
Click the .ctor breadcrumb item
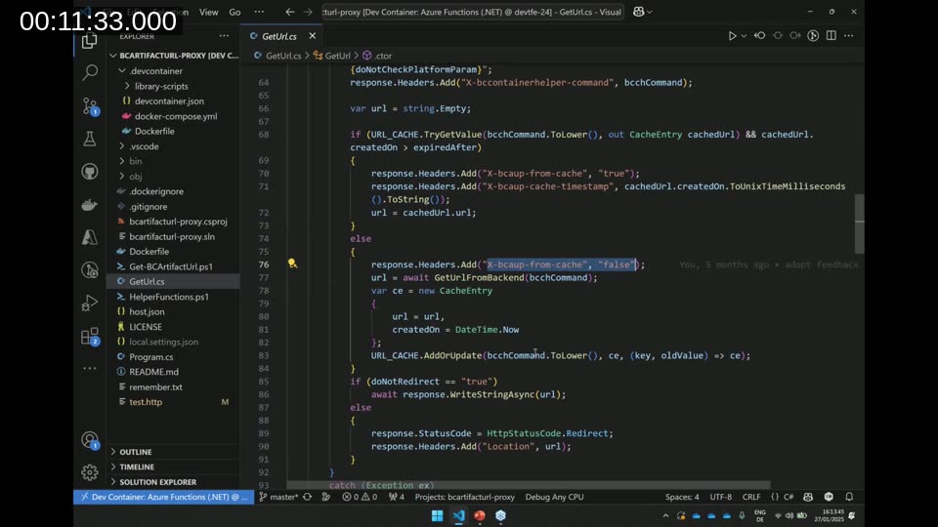(x=383, y=56)
